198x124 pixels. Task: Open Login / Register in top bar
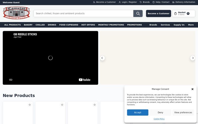tap(128, 2)
